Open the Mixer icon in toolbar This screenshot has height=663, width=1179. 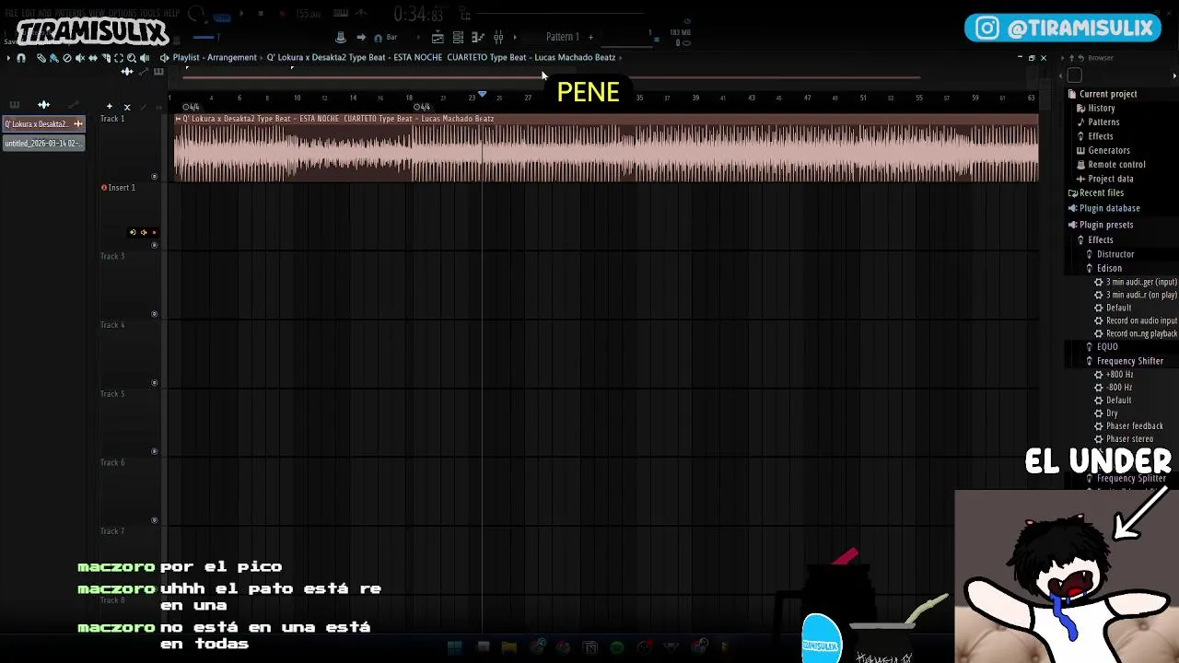coord(498,38)
